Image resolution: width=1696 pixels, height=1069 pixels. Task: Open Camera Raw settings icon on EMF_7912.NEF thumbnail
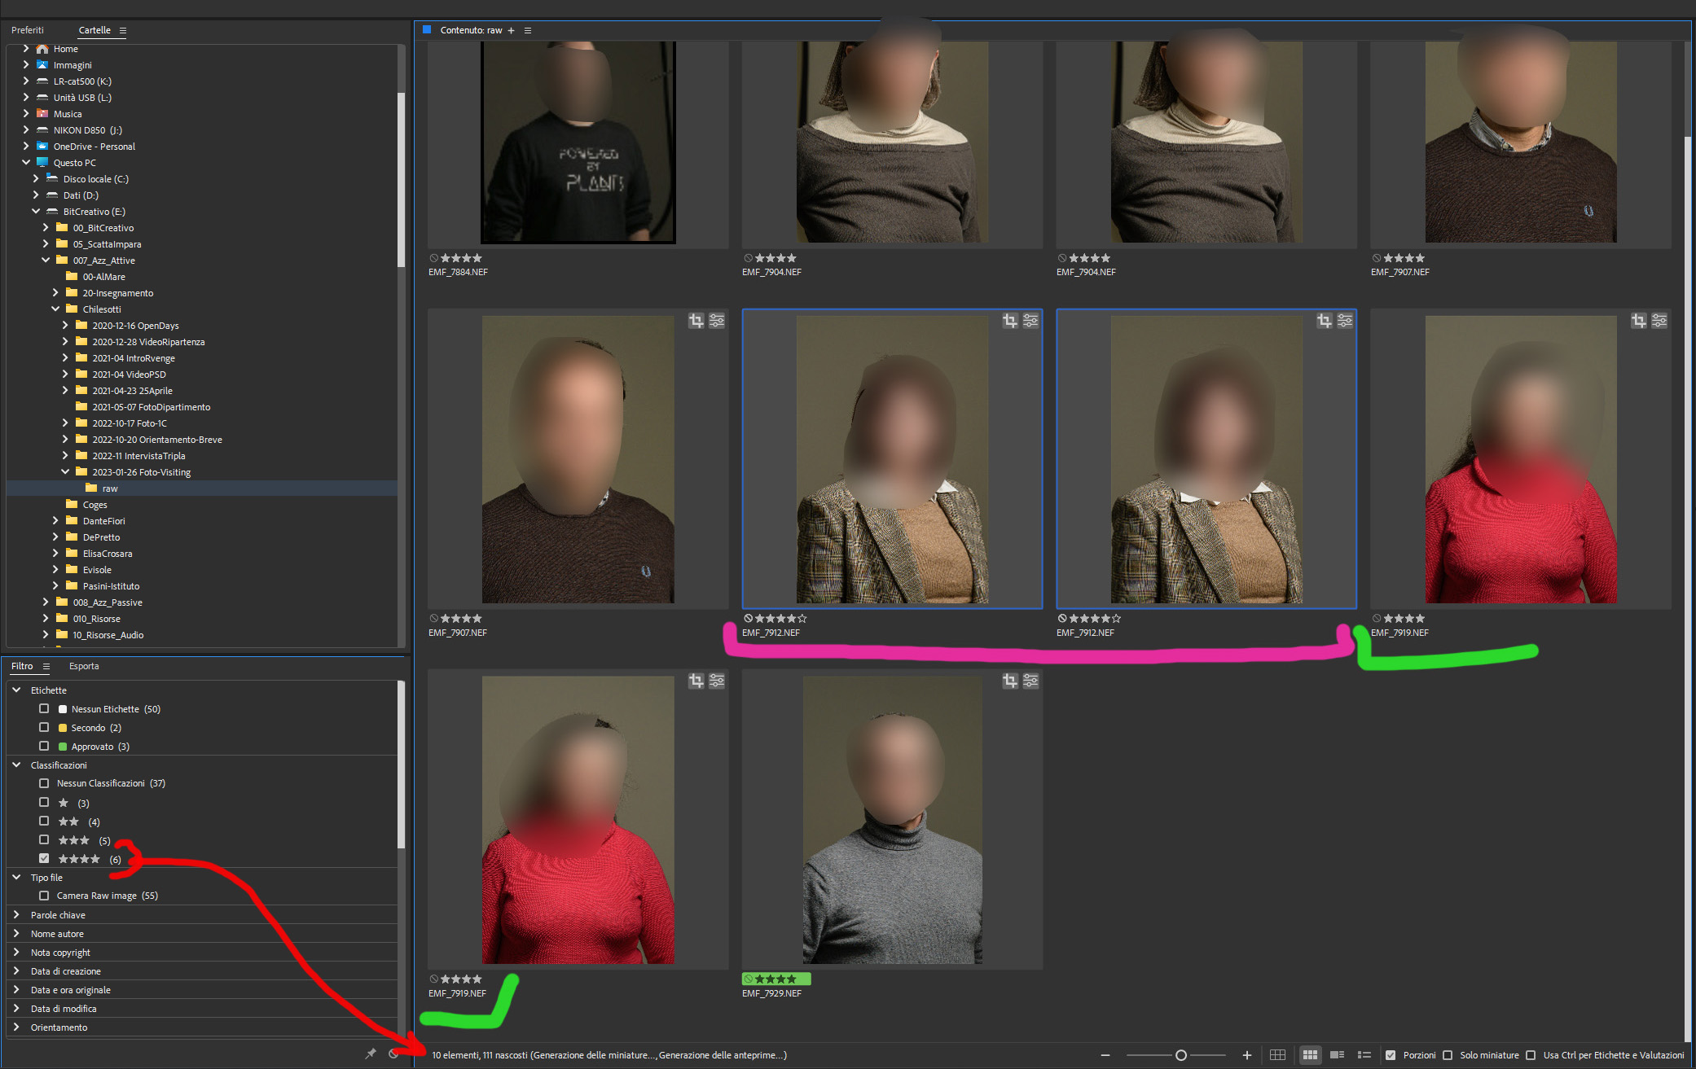coord(1030,321)
